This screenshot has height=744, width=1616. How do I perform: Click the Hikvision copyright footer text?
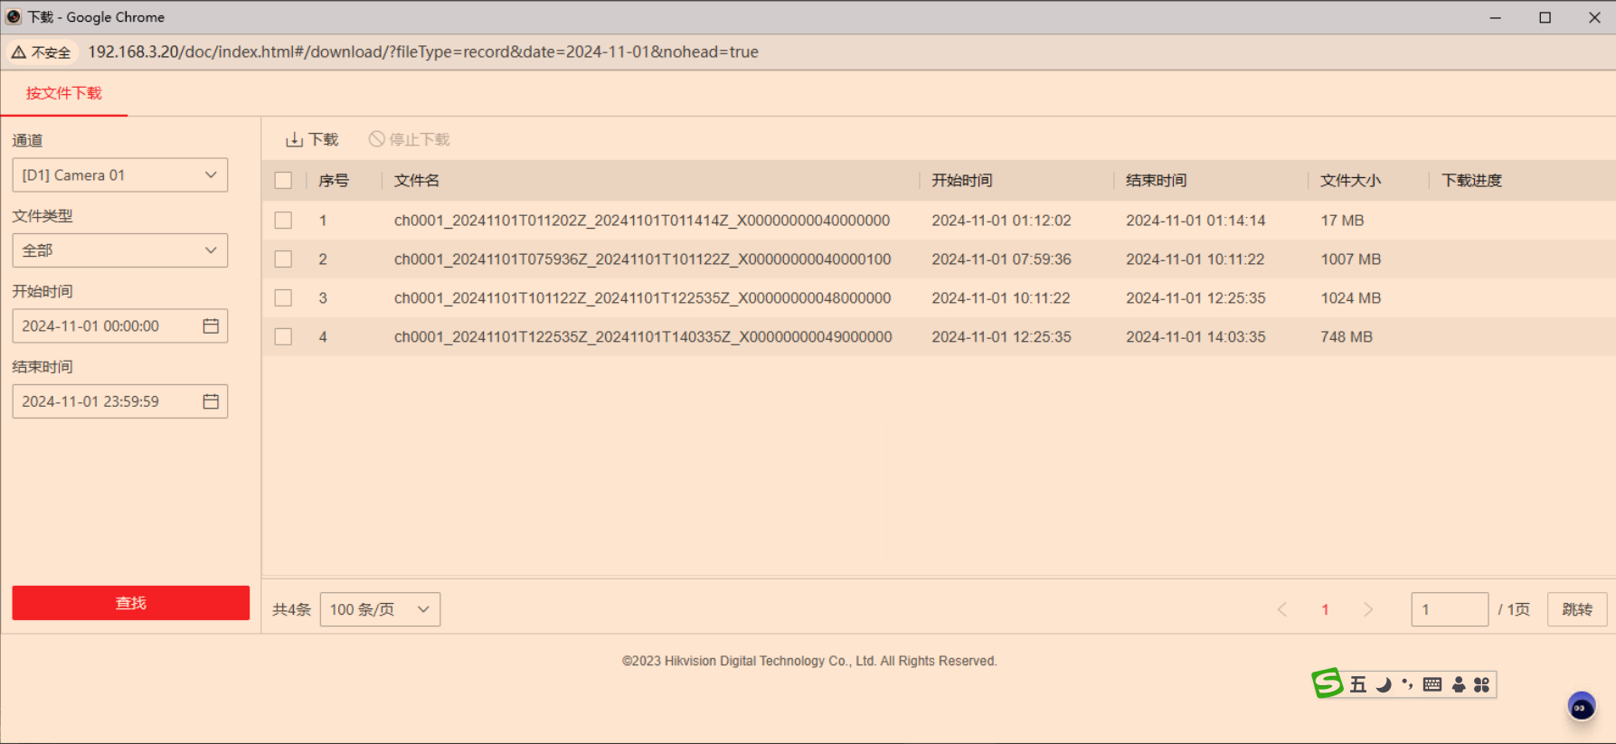809,661
